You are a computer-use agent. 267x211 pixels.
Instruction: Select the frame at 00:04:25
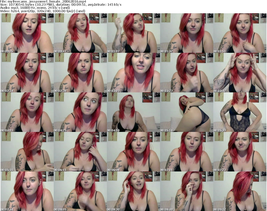click(x=80, y=112)
